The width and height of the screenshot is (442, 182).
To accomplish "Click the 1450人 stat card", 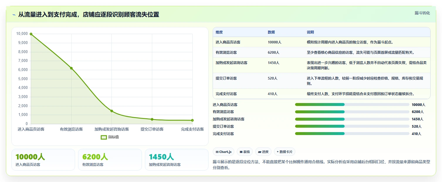I will [177, 160].
